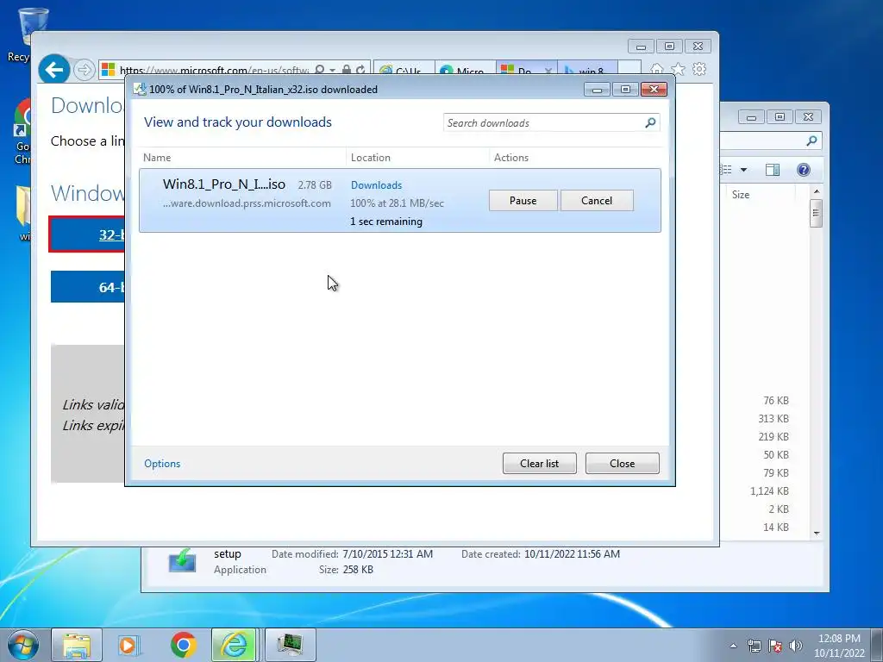Viewport: 883px width, 662px height.
Task: Click the 100% at 28.1 MB/sec status
Action: (x=397, y=203)
